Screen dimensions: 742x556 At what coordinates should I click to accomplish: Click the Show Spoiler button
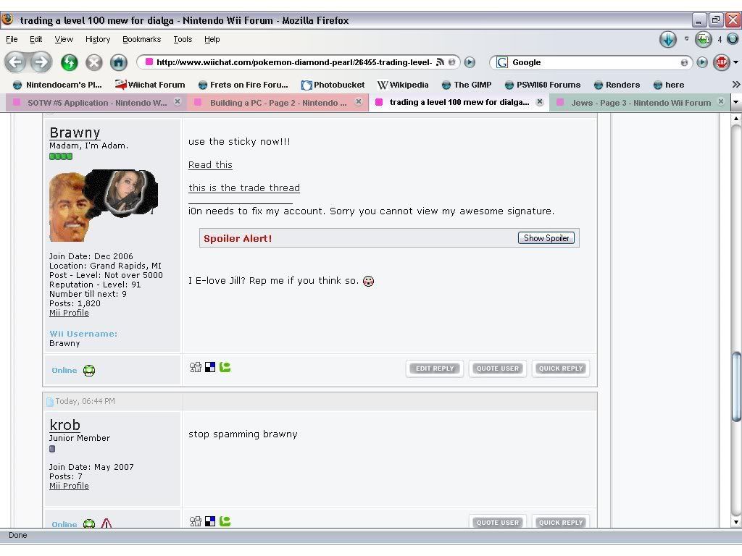(x=546, y=237)
